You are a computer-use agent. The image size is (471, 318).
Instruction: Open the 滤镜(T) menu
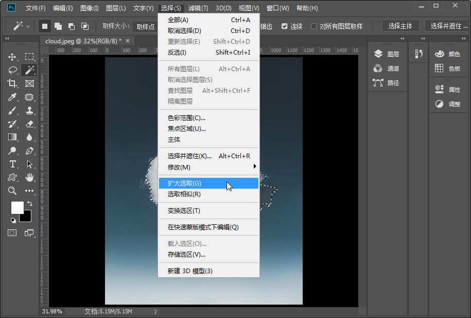pyautogui.click(x=198, y=8)
